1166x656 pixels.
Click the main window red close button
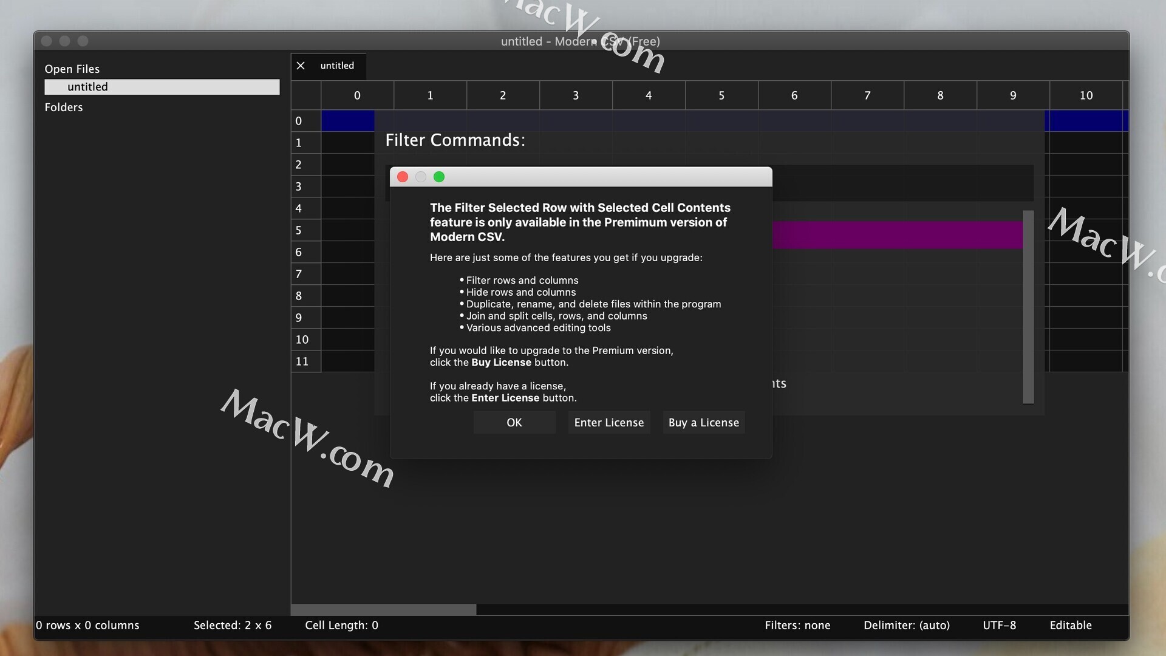tap(47, 41)
